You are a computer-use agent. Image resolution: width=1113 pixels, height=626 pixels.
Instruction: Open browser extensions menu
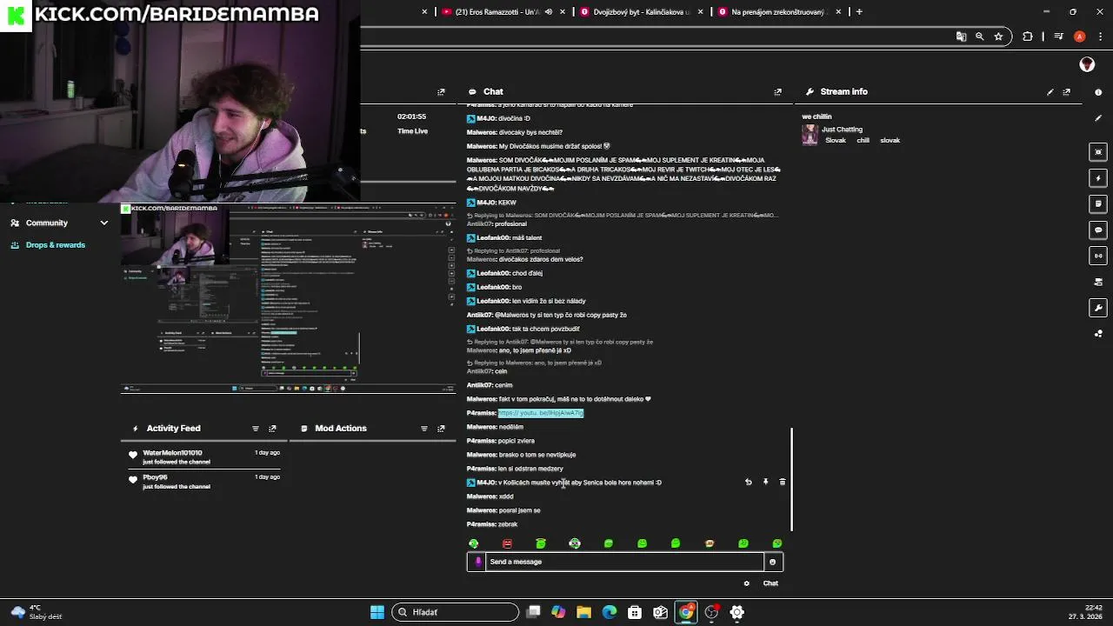[x=1028, y=37]
